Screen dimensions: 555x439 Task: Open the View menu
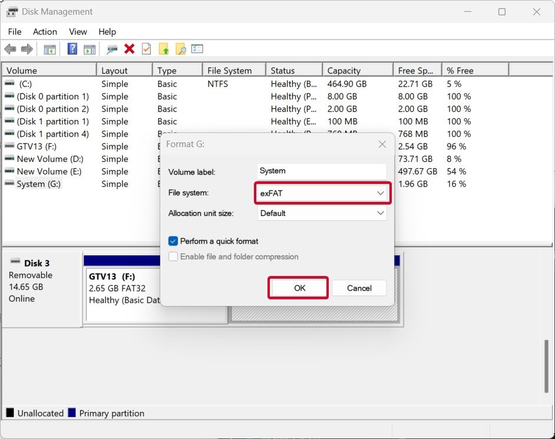77,32
